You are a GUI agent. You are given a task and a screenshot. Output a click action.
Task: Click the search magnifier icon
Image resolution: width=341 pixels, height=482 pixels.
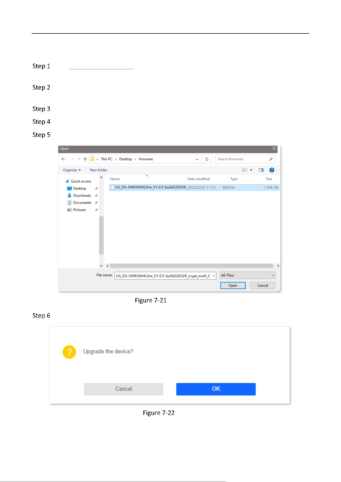[x=271, y=159]
